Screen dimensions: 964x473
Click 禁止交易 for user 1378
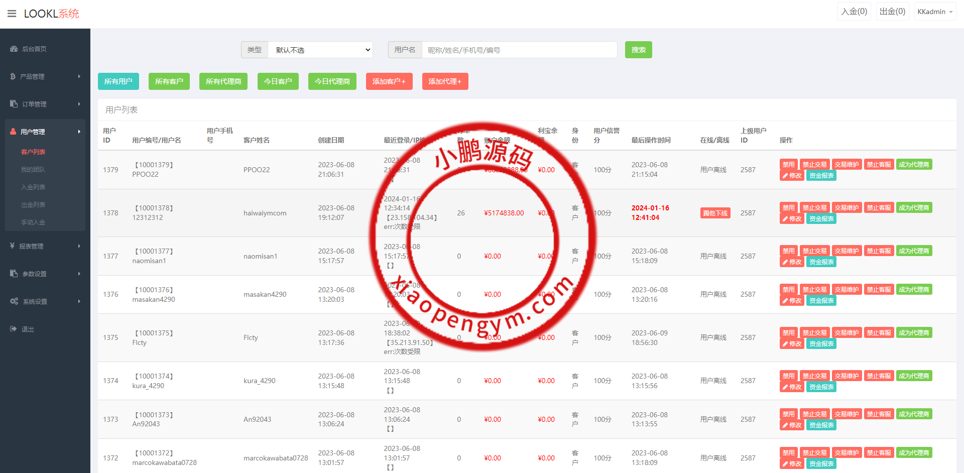tap(814, 208)
